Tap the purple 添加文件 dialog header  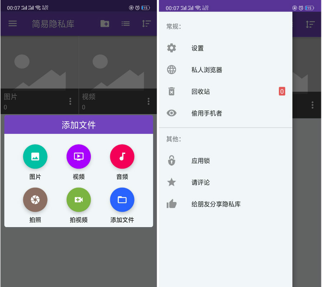pyautogui.click(x=79, y=125)
